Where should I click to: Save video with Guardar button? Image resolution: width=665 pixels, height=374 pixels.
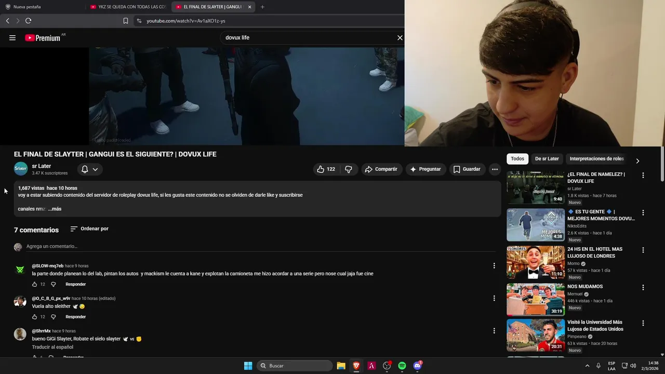467,169
